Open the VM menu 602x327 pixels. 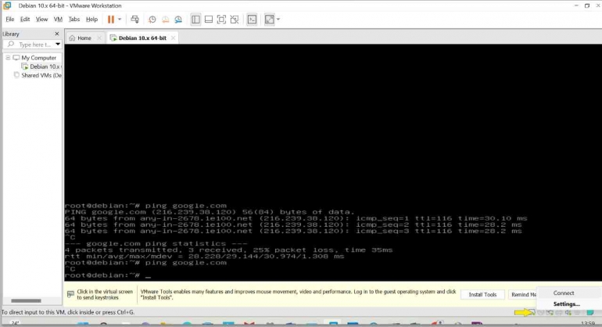click(x=58, y=19)
